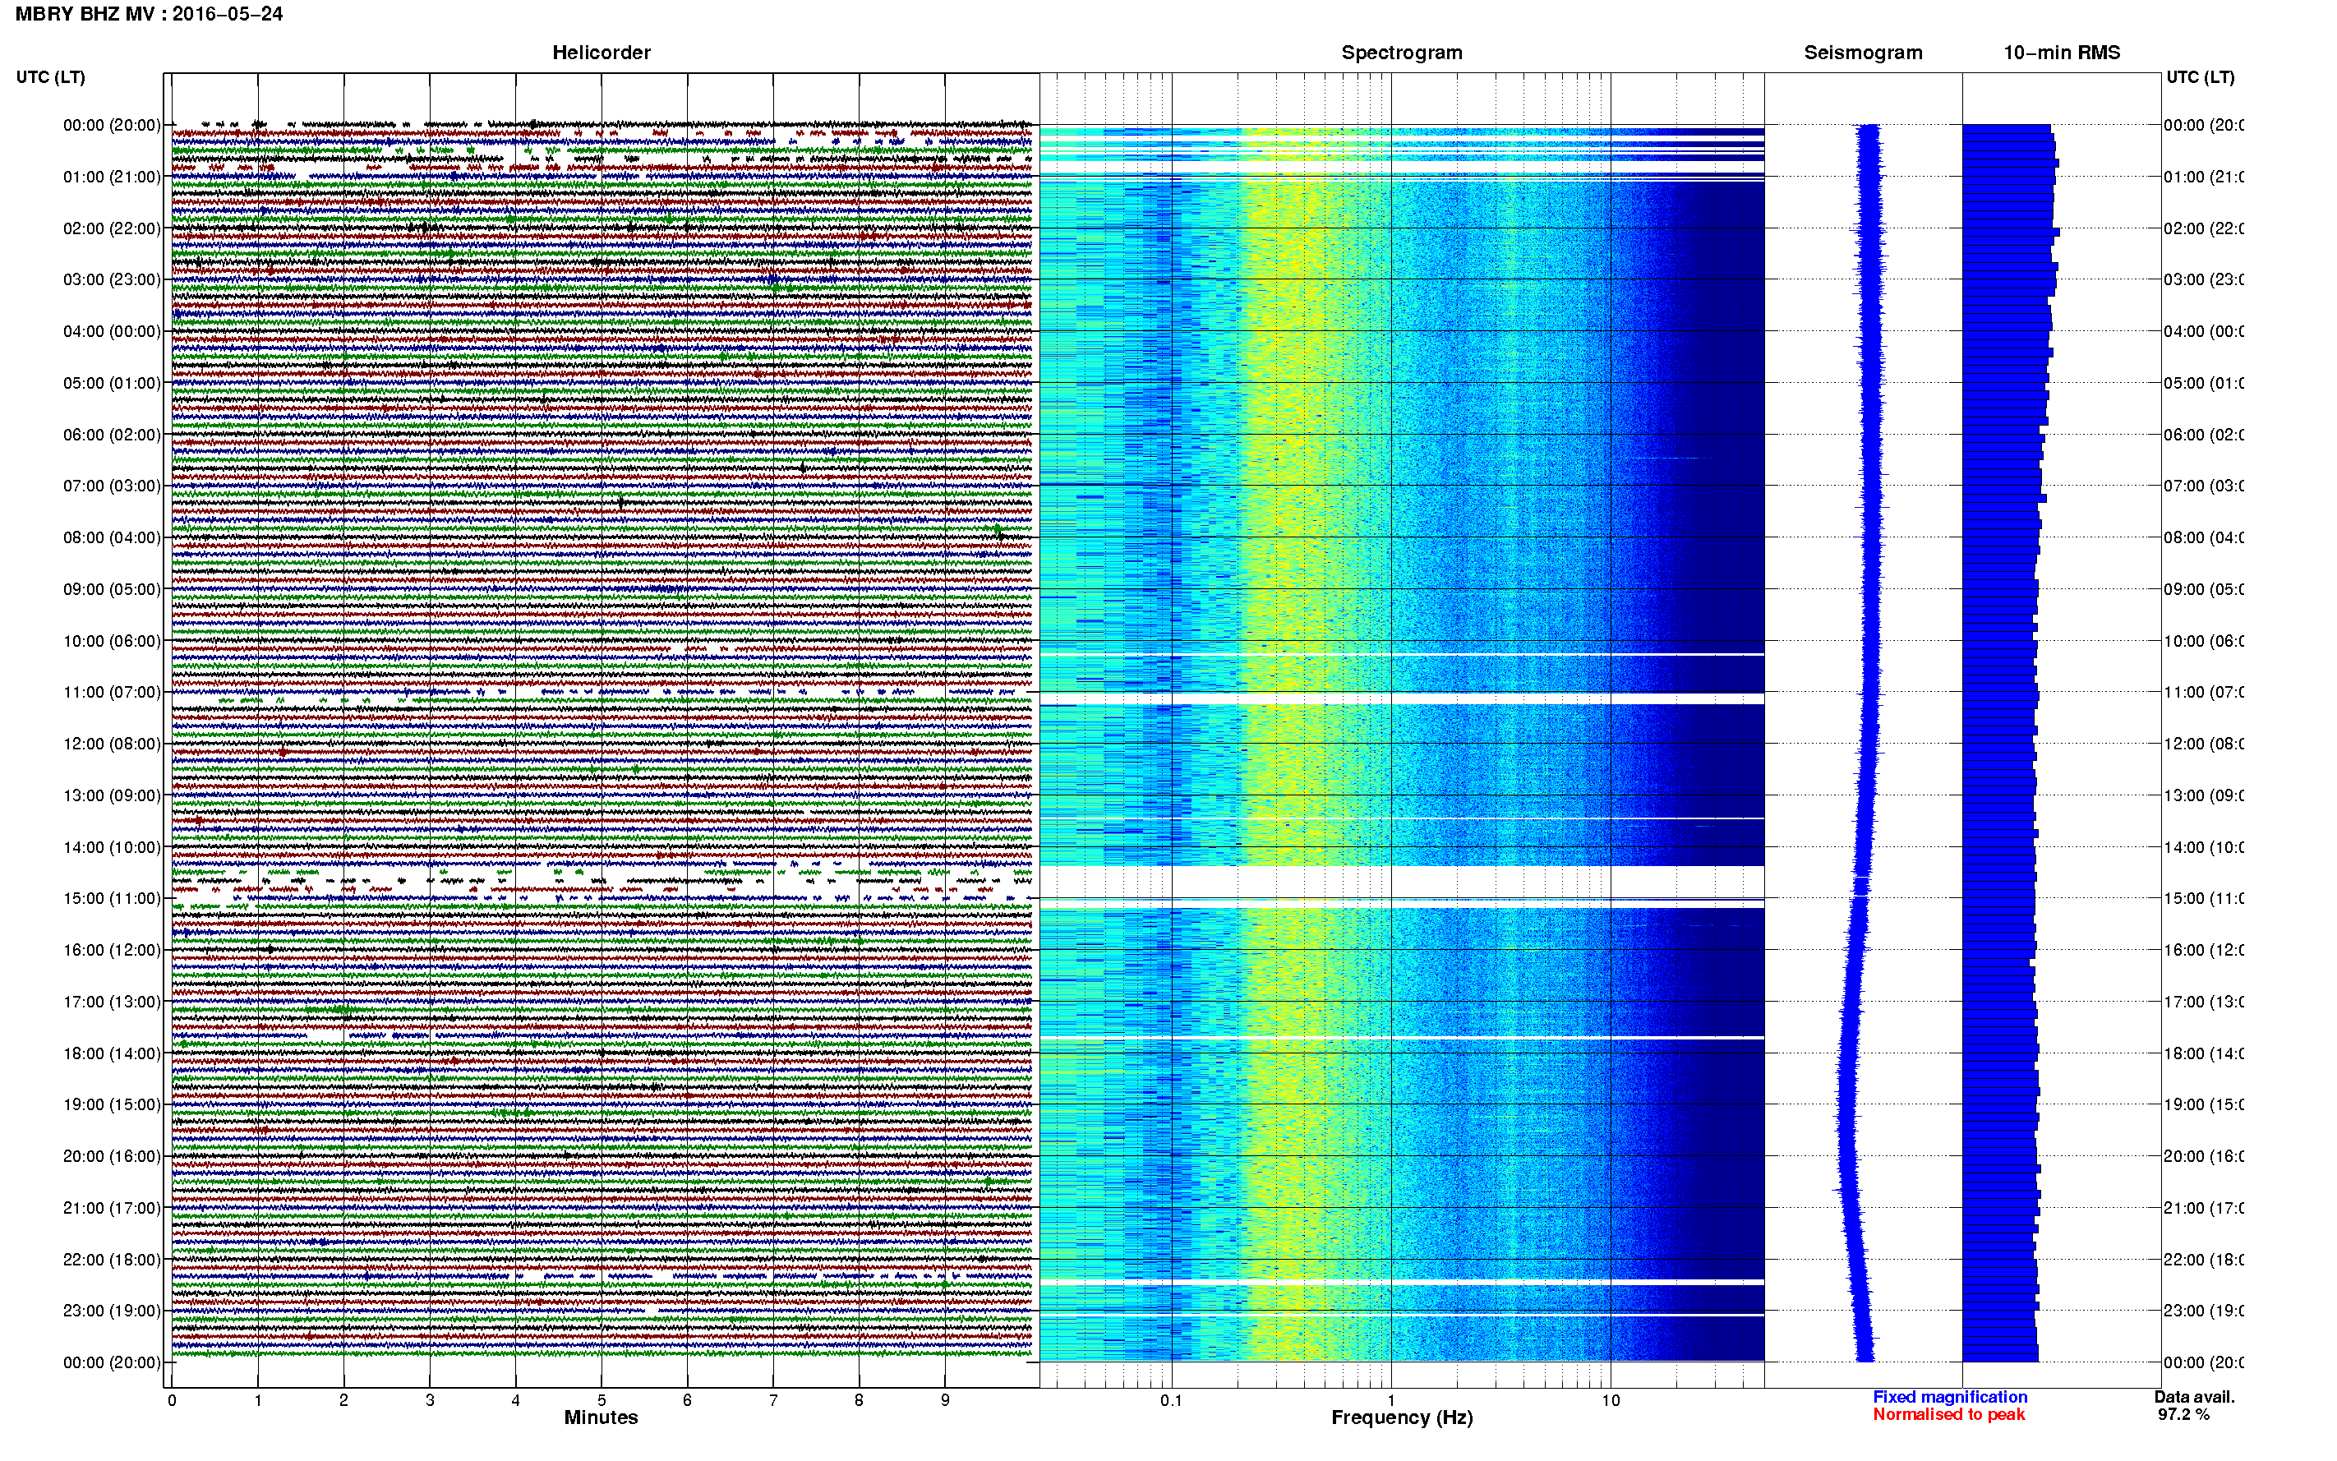Select the "10" tick on the Frequency axis
2337x1461 pixels.
tap(1611, 1400)
